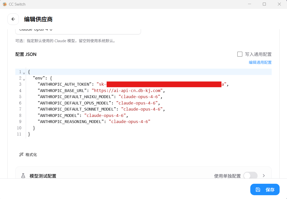Maximize the CC Switch window
This screenshot has width=287, height=199.
(x=264, y=4)
